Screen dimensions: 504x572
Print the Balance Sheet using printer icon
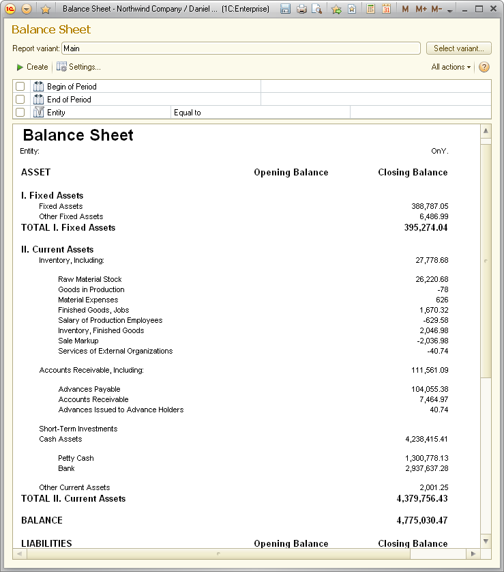(x=301, y=9)
